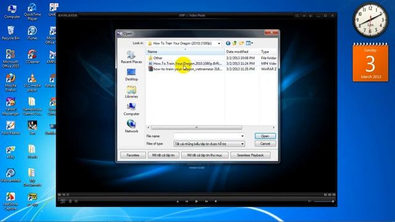Open WebcamMax desktop icon
Image resolution: width=395 pixels, height=222 pixels.
(x=10, y=175)
